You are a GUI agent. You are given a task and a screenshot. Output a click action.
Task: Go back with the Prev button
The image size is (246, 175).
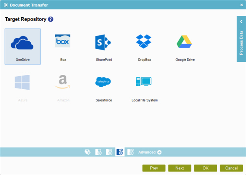click(154, 168)
